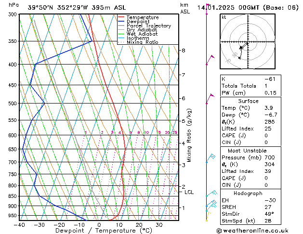The image size is (303, 234).
Task: Click the StmDir value 49°
Action: point(269,214)
